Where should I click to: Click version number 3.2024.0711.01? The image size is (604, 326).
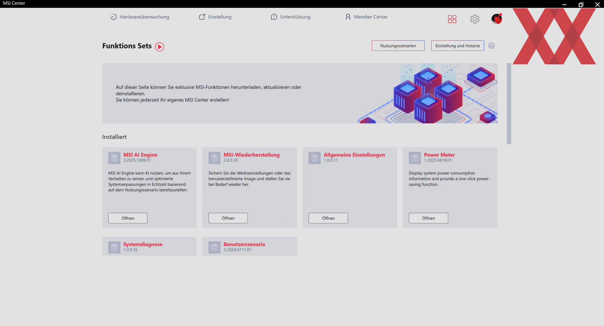point(237,250)
